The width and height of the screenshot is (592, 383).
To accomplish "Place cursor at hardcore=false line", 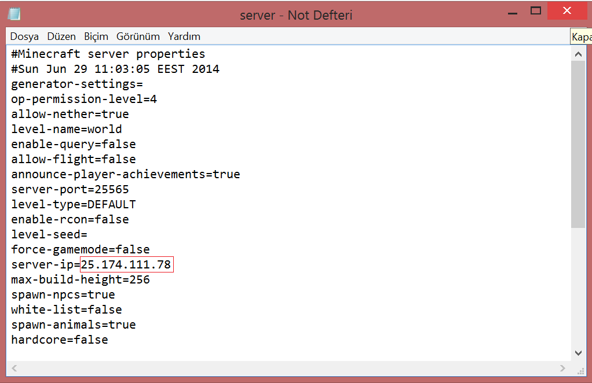I will coord(60,340).
